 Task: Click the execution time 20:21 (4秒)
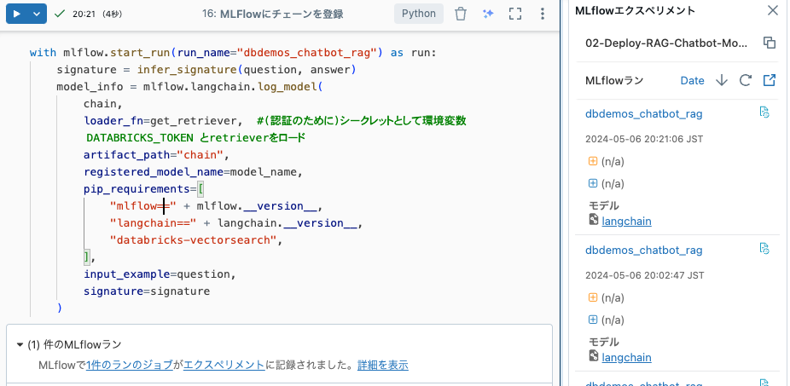pyautogui.click(x=97, y=14)
